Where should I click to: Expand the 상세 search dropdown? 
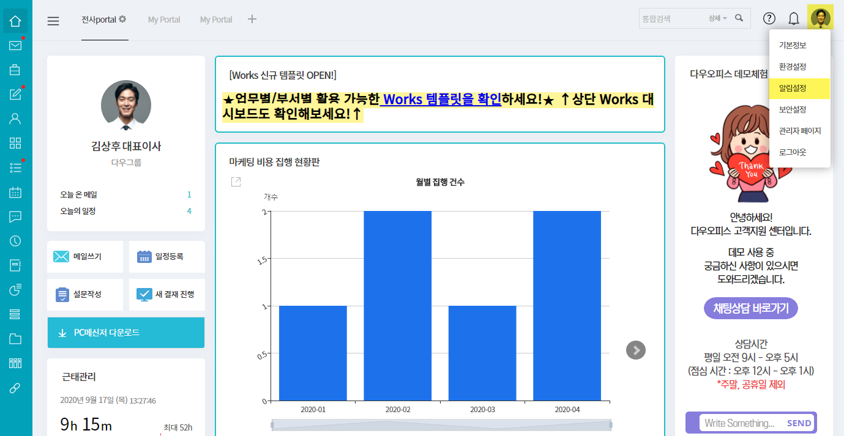pos(717,18)
